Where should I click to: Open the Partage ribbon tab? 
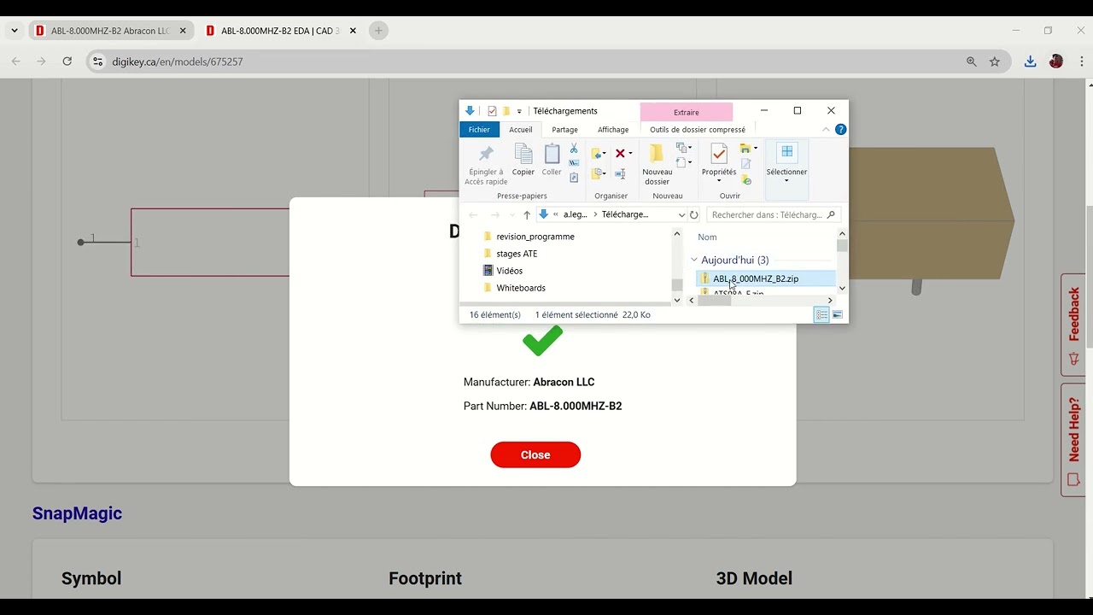click(564, 130)
